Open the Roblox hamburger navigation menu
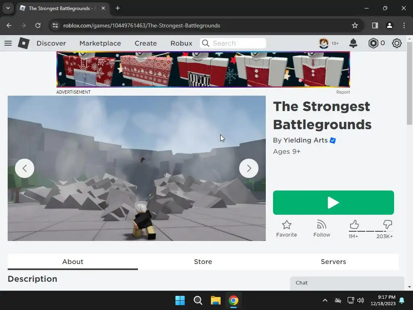Image resolution: width=413 pixels, height=310 pixels. pyautogui.click(x=8, y=43)
